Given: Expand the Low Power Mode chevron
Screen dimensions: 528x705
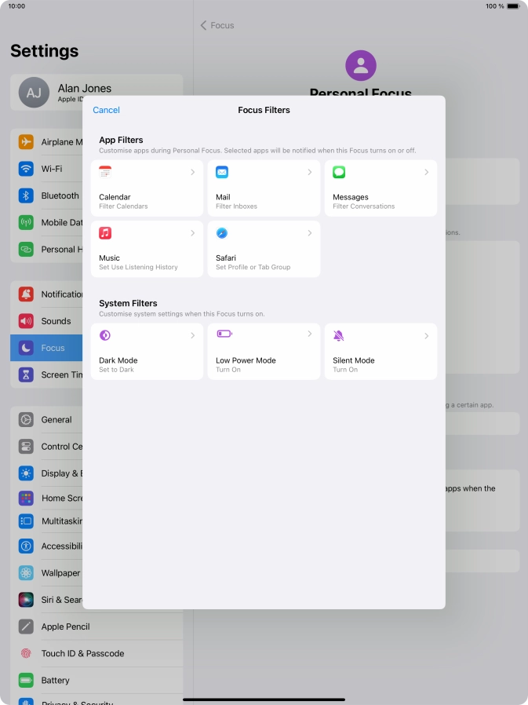Looking at the screenshot, I should (310, 334).
